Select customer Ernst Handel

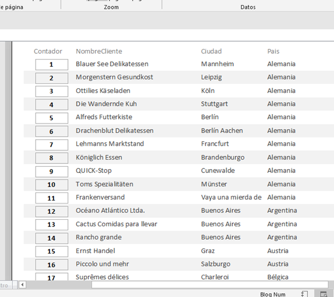click(95, 251)
